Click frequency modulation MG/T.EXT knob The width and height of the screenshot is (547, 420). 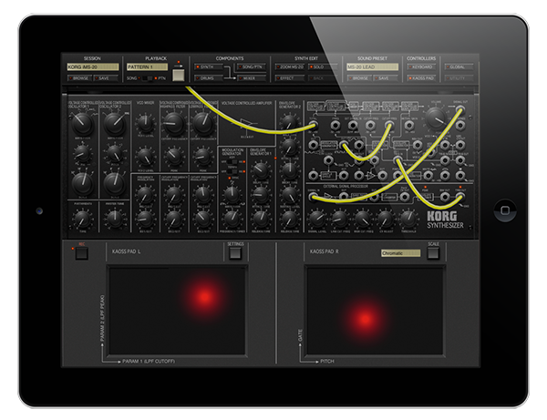click(145, 195)
